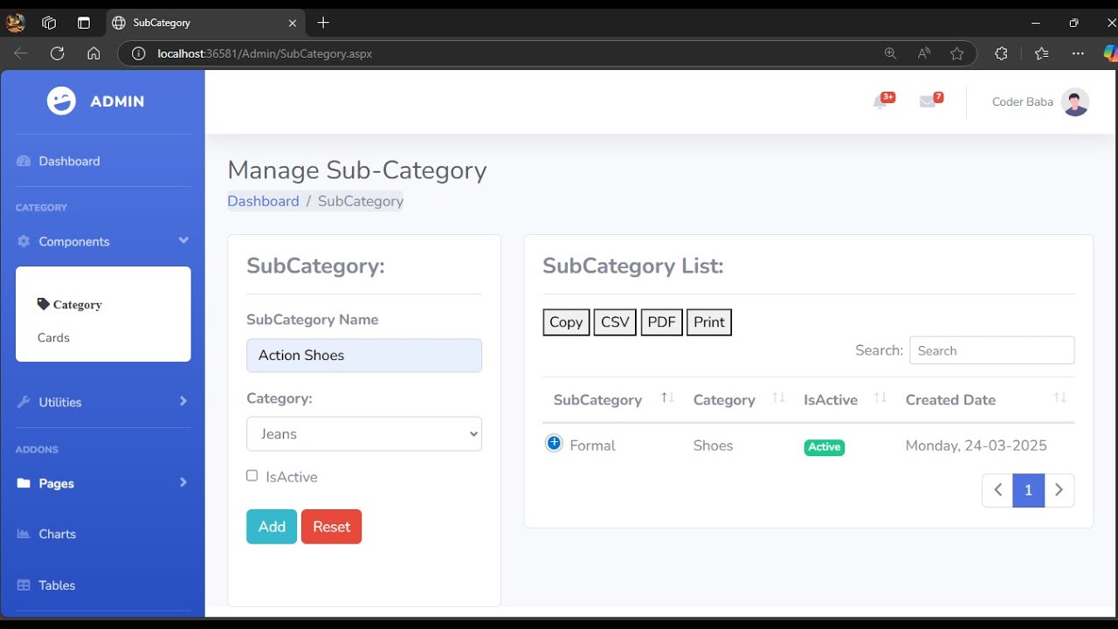
Task: Click the Coder Baba username text
Action: 1023,102
